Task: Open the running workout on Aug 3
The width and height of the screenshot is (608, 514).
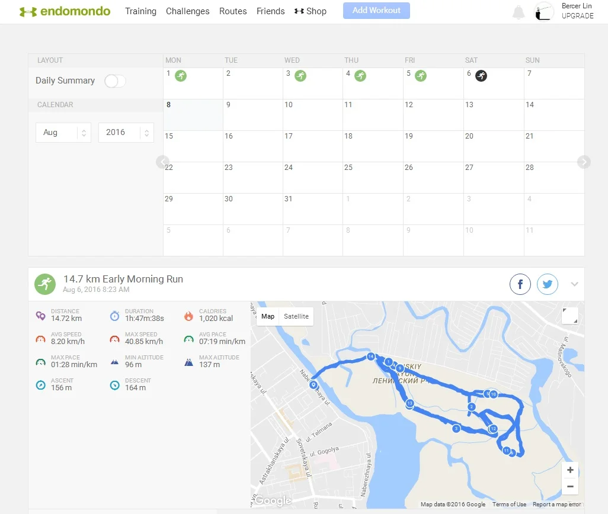Action: click(x=300, y=76)
